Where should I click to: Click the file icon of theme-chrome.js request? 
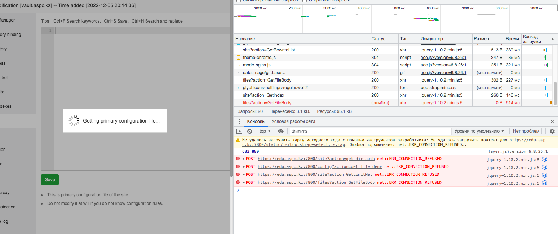coord(239,58)
